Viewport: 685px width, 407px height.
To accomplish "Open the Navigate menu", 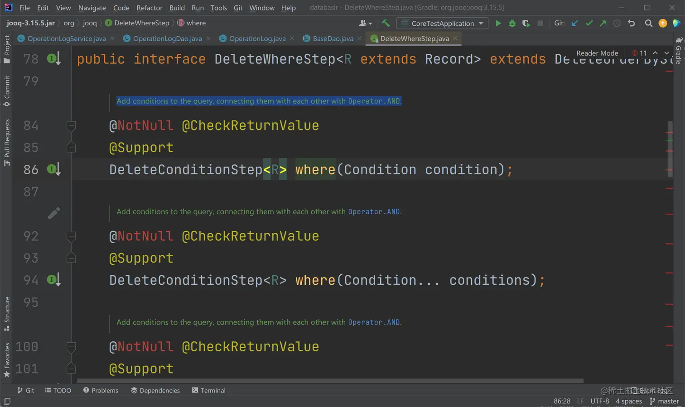I will point(92,8).
